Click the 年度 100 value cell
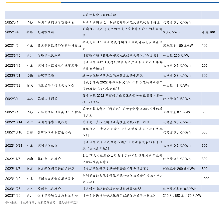The image size is (219, 208). pos(208,32)
